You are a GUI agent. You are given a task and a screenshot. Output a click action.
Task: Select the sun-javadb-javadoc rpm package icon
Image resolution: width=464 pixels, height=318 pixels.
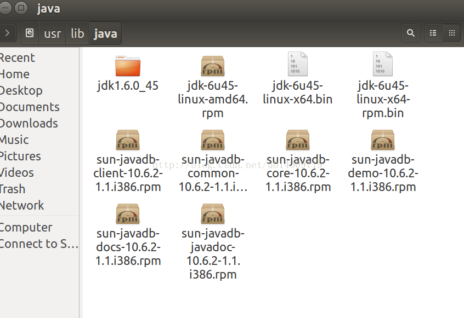(213, 214)
